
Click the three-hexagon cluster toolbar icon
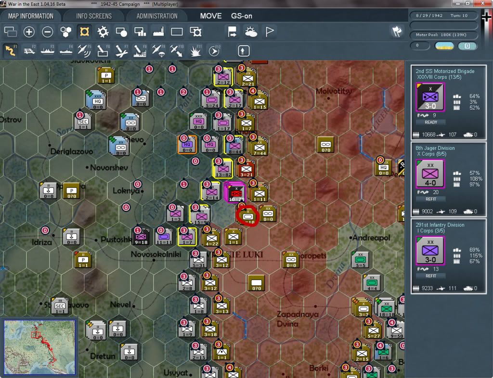pyautogui.click(x=65, y=32)
